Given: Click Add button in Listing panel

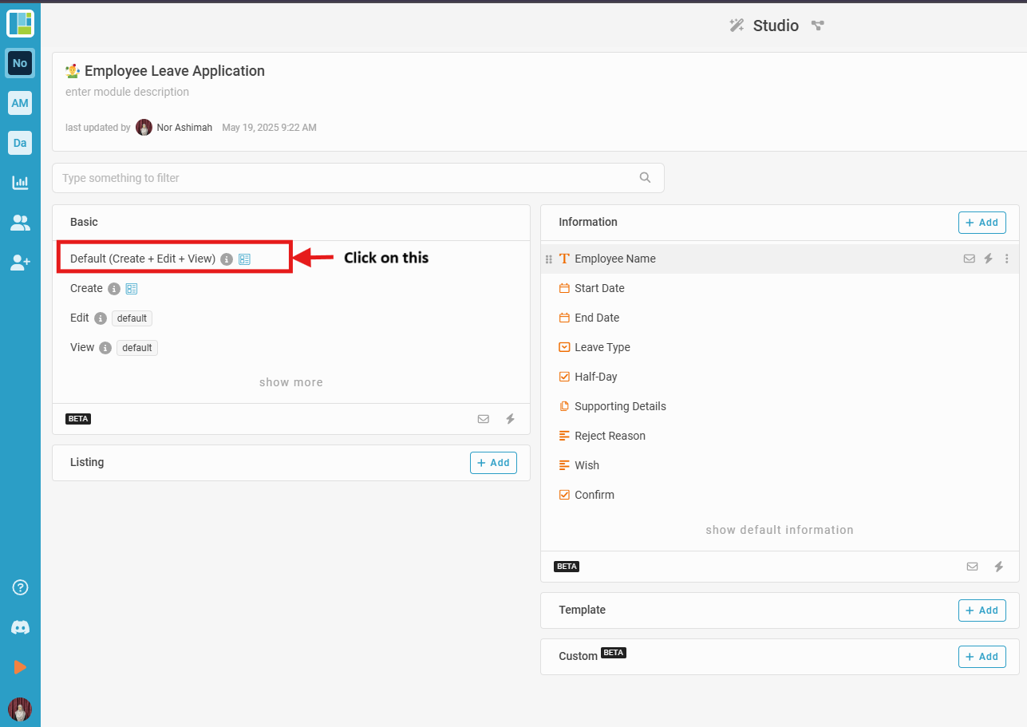Looking at the screenshot, I should pyautogui.click(x=493, y=463).
